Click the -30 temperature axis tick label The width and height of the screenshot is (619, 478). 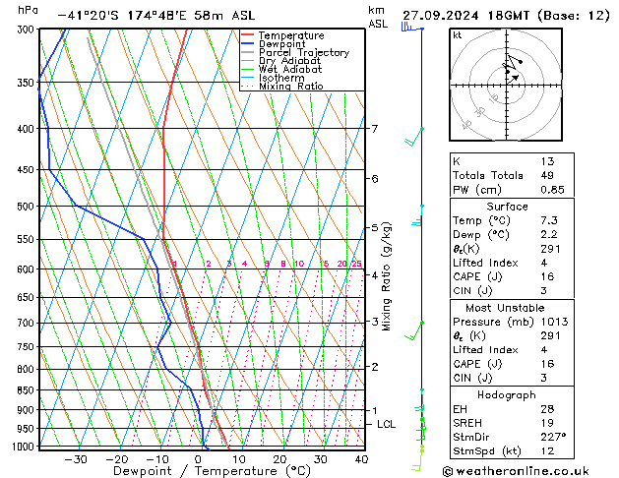pyautogui.click(x=76, y=460)
